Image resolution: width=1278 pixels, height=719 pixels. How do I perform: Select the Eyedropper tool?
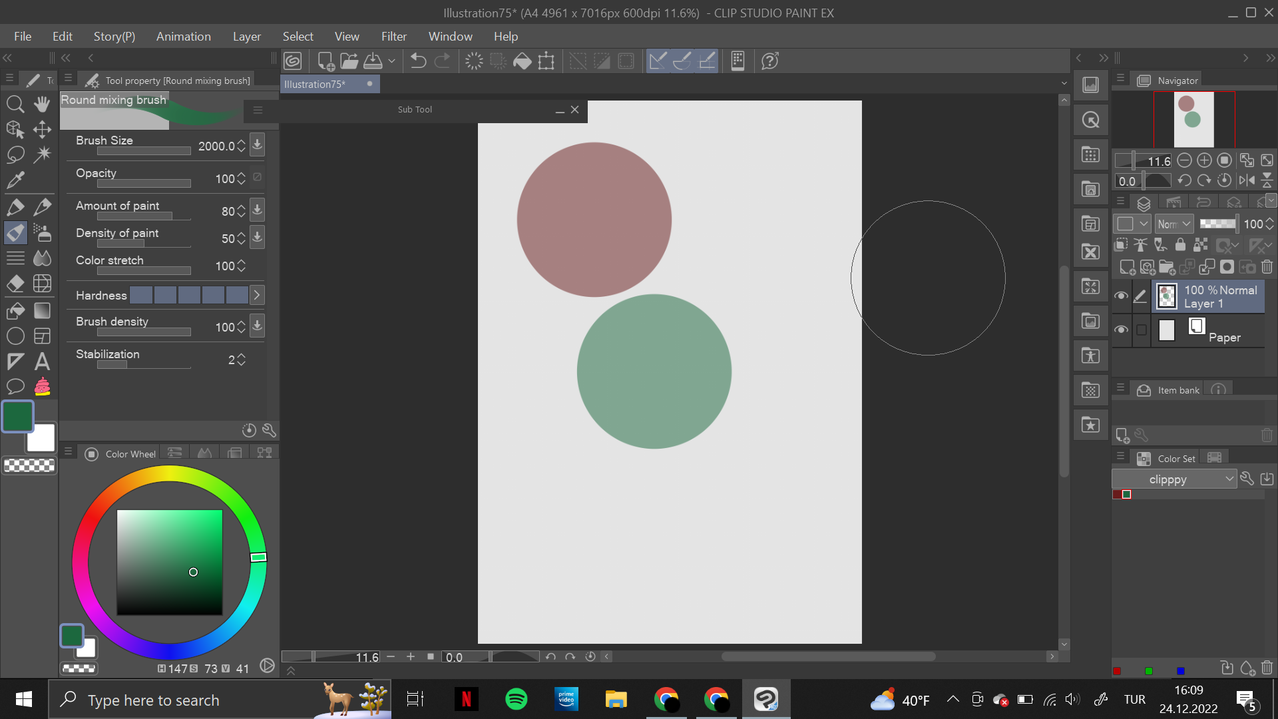coord(15,180)
